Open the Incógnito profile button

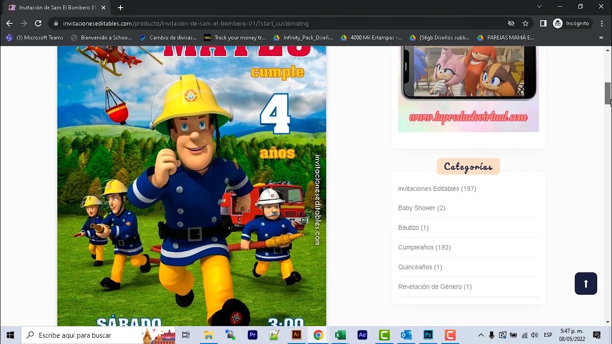(571, 23)
